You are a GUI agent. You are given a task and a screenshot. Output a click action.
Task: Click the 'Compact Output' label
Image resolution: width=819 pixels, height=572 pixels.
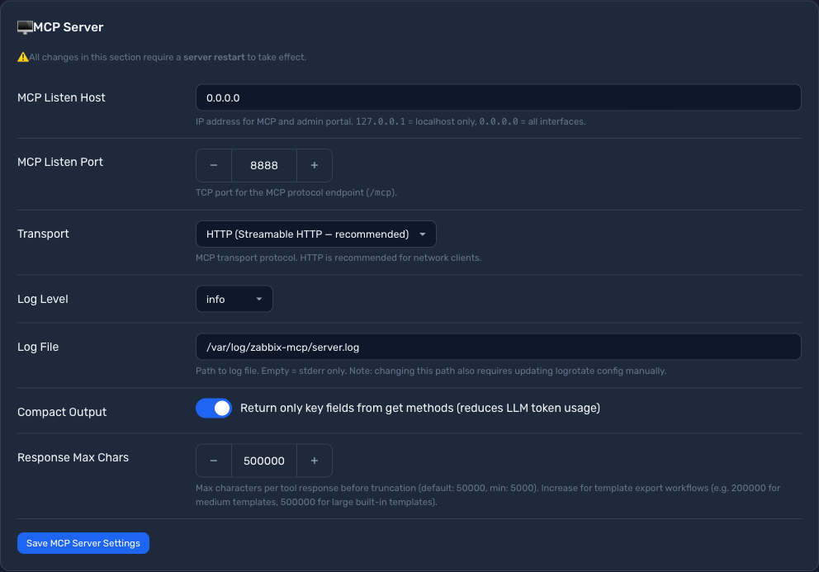[62, 412]
